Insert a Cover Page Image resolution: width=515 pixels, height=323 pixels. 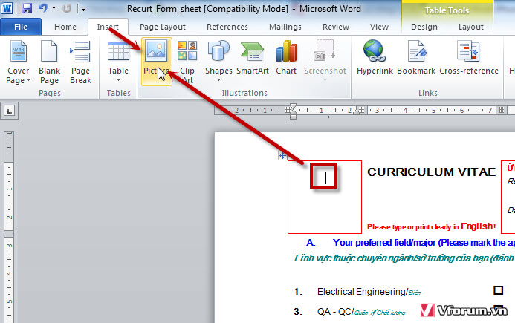coord(19,62)
